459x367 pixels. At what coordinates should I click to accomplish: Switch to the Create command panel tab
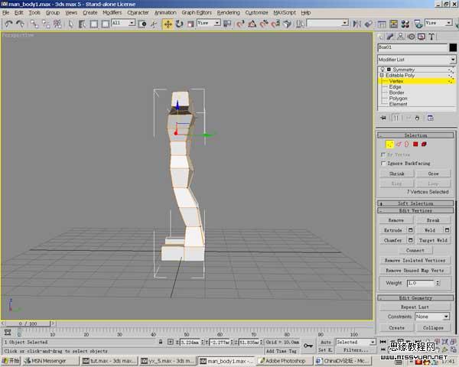click(380, 37)
